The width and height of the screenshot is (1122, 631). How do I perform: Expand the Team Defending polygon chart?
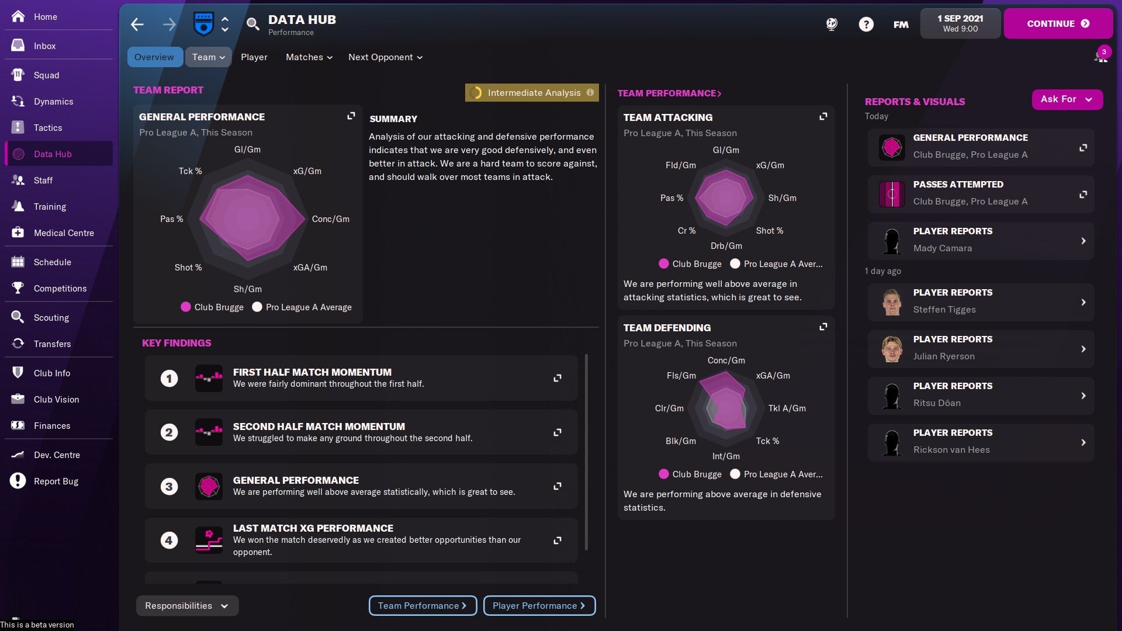coord(823,327)
